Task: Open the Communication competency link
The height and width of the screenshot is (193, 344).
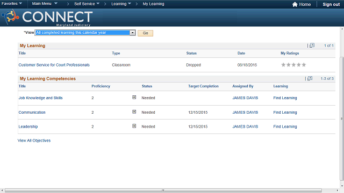Action: coord(32,112)
